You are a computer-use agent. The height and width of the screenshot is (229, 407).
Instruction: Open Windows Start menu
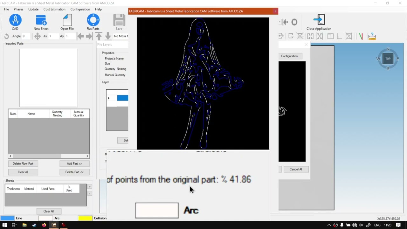click(5, 225)
